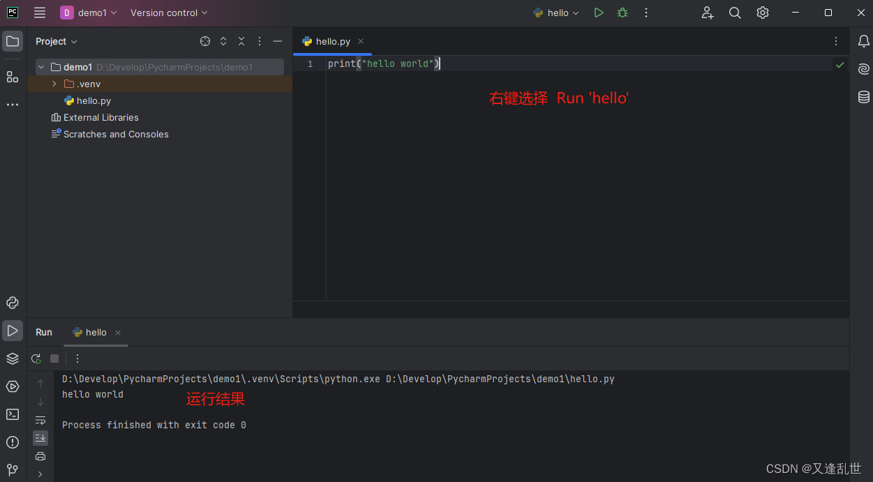Viewport: 873px width, 482px height.
Task: Open the Version control dropdown
Action: point(169,13)
